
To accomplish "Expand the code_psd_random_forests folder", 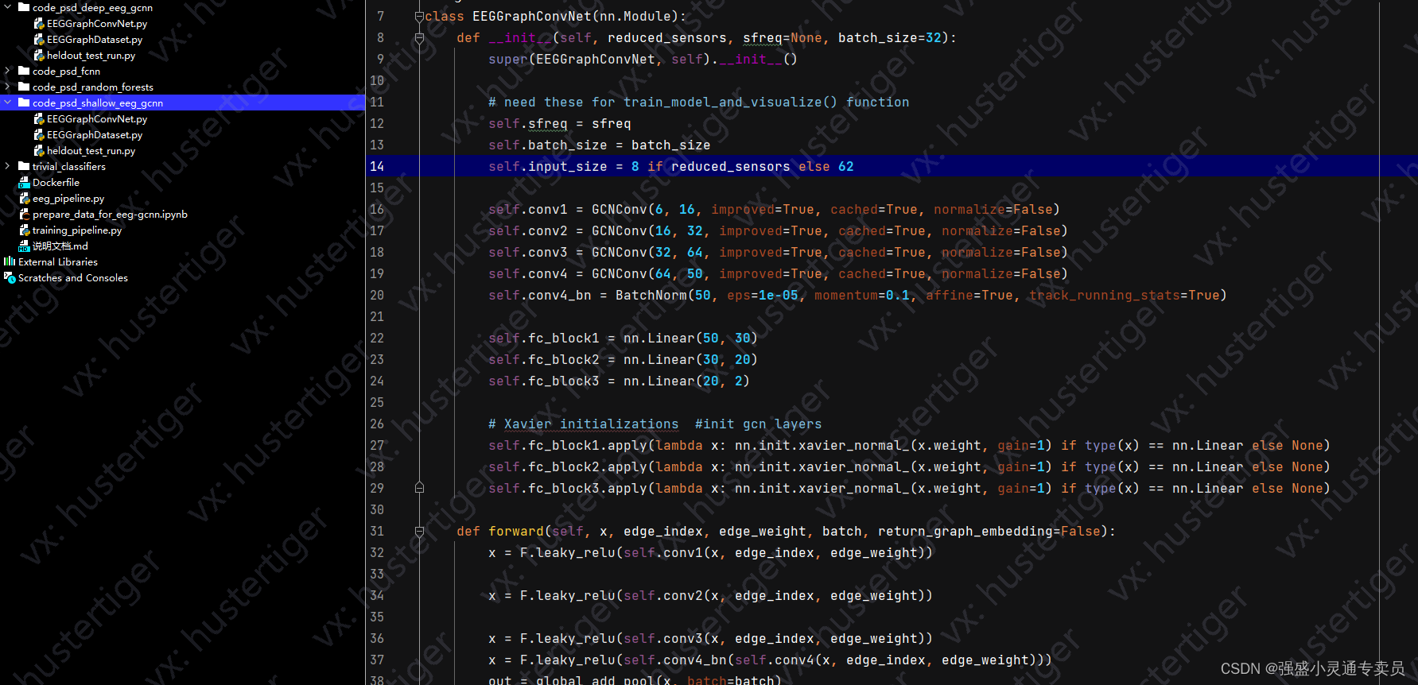I will pos(8,87).
